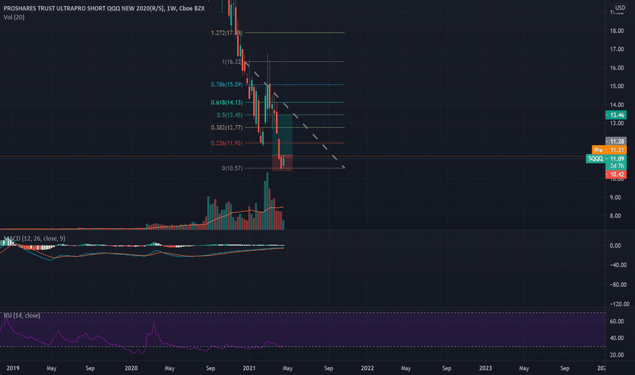Select the MACD (12, 26, close, 9) legend
Image resolution: width=635 pixels, height=375 pixels.
pyautogui.click(x=35, y=239)
